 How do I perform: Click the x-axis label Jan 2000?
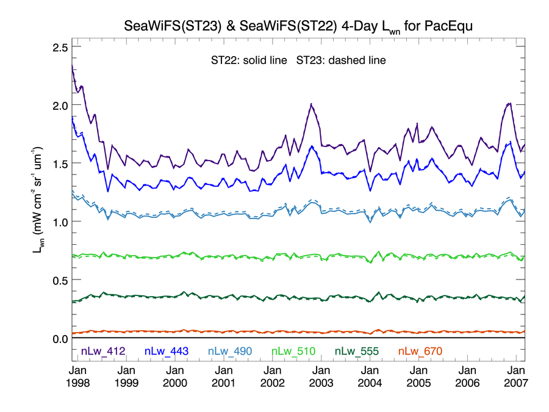(175, 377)
